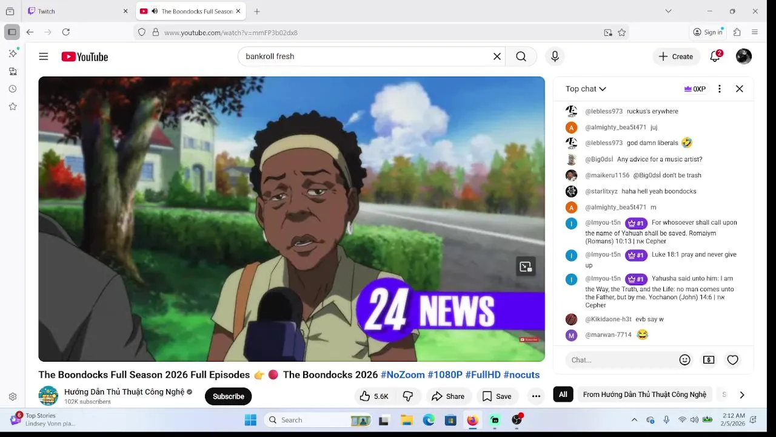Save the video to playlist
This screenshot has width=776, height=437.
pyautogui.click(x=497, y=396)
